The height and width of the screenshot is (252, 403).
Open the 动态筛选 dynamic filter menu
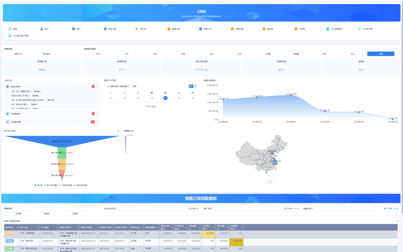point(193,209)
